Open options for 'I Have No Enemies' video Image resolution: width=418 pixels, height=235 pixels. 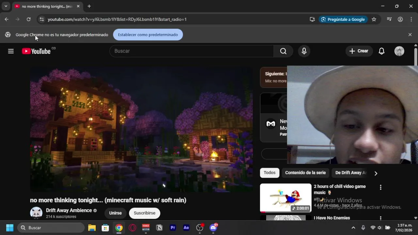click(380, 218)
